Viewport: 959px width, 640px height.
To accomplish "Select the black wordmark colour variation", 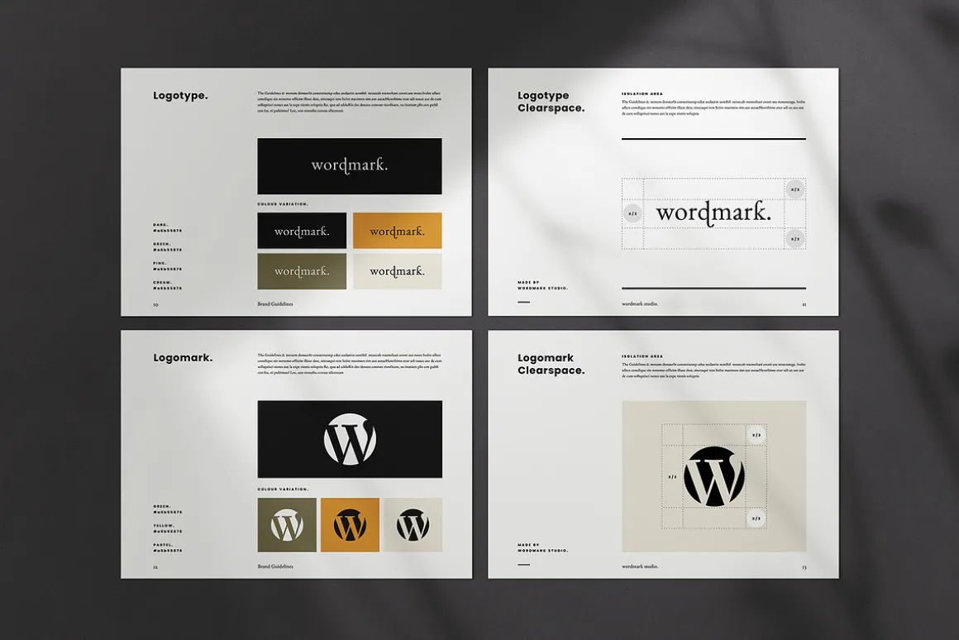I will (302, 231).
